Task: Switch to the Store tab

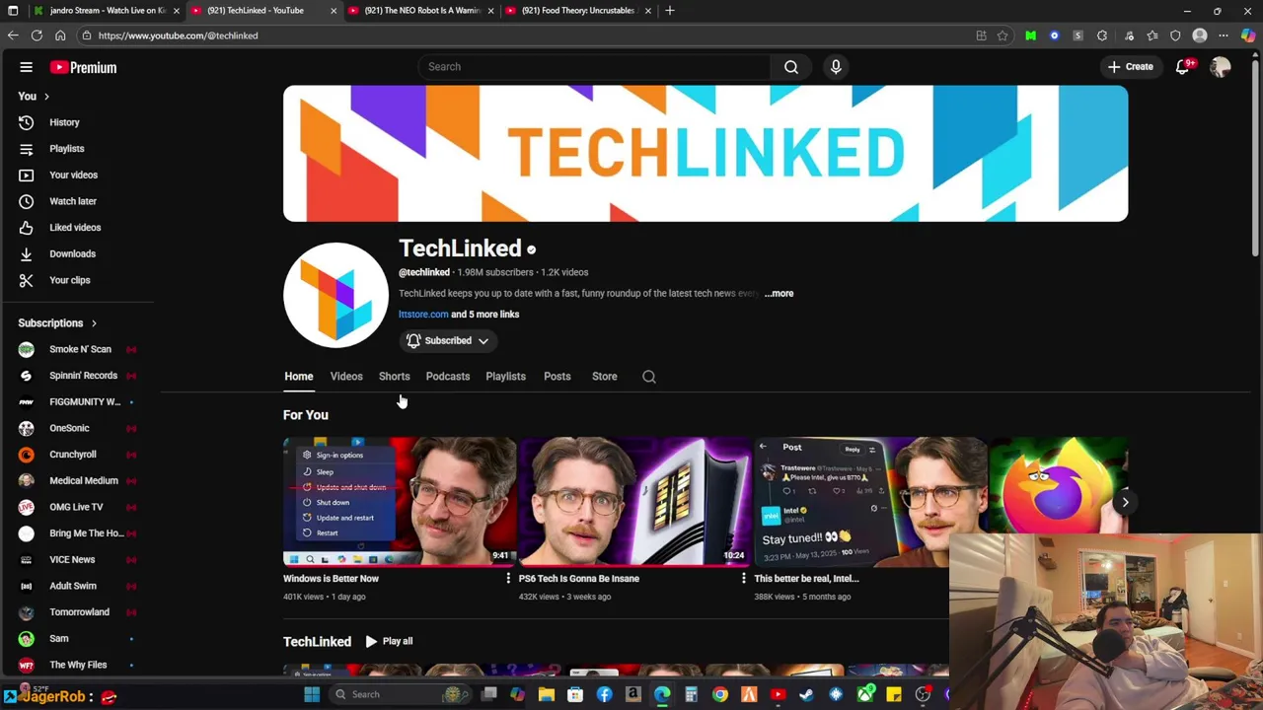Action: 605,377
